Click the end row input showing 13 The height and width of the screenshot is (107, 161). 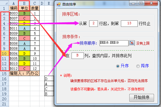(x=129, y=23)
